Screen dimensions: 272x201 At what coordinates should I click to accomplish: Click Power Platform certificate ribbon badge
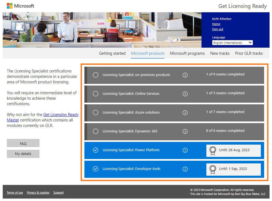click(x=212, y=151)
